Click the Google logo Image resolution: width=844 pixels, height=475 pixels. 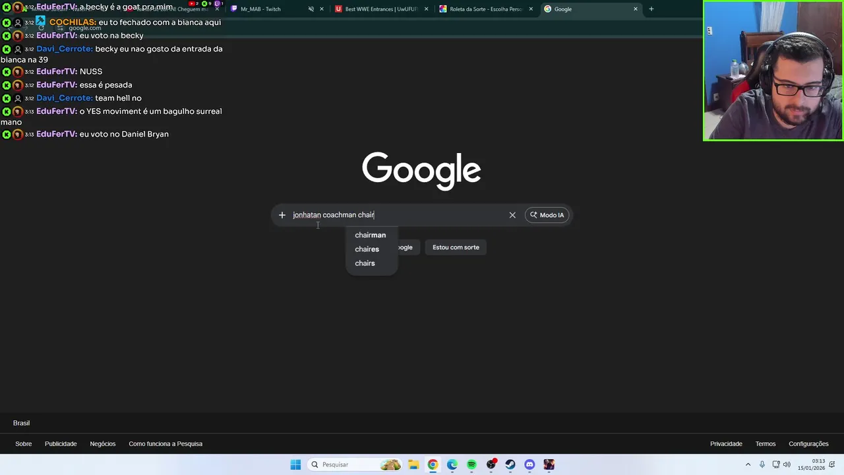tap(421, 171)
